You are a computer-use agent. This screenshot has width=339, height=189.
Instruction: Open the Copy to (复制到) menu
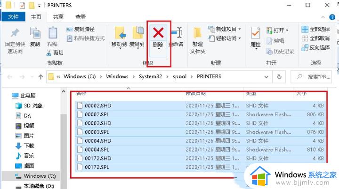pos(137,38)
